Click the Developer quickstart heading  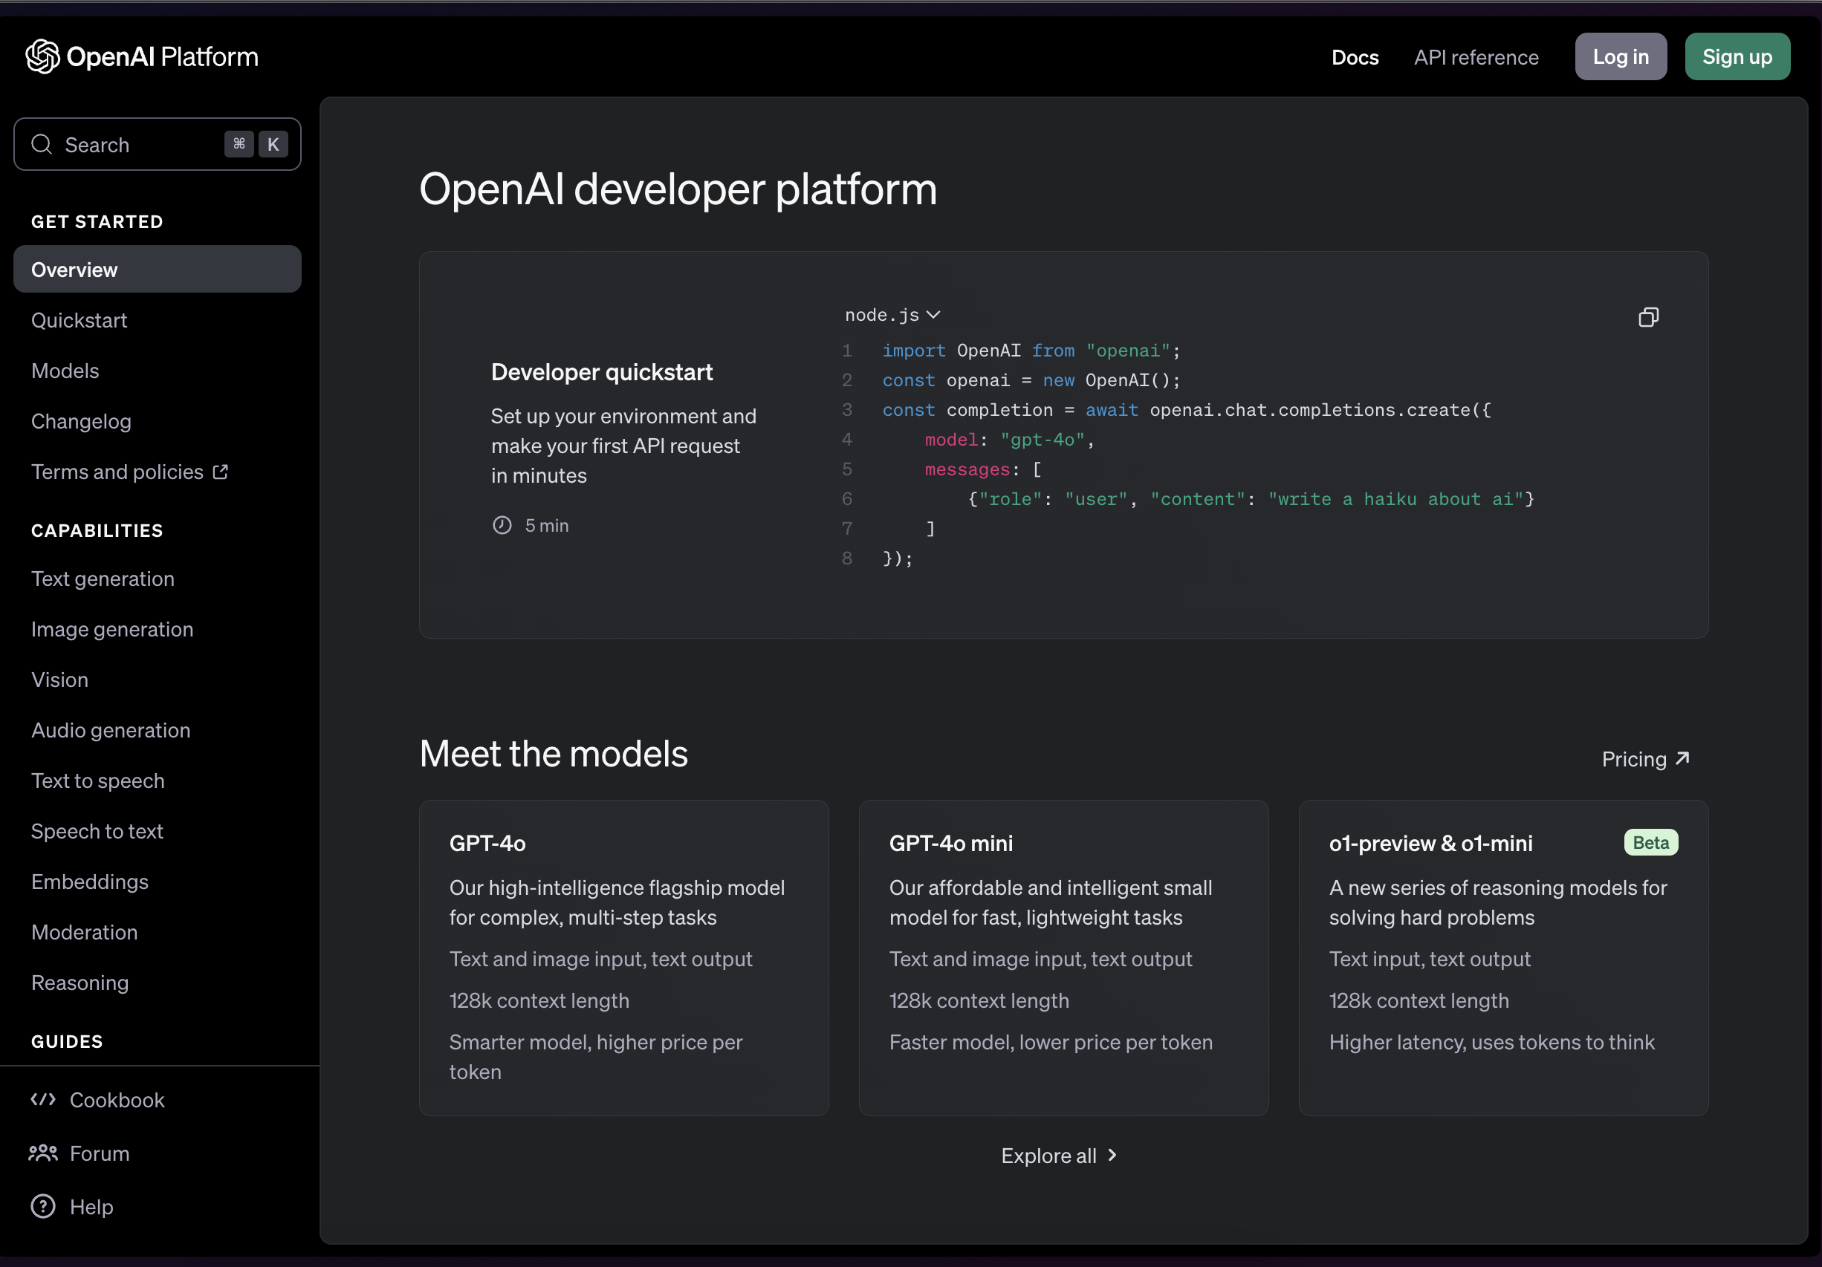pyautogui.click(x=602, y=372)
